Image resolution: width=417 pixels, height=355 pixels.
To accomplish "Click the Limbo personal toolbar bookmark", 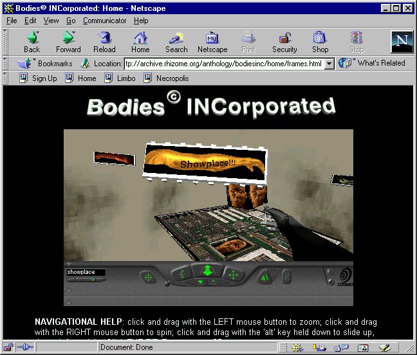I will click(x=120, y=78).
